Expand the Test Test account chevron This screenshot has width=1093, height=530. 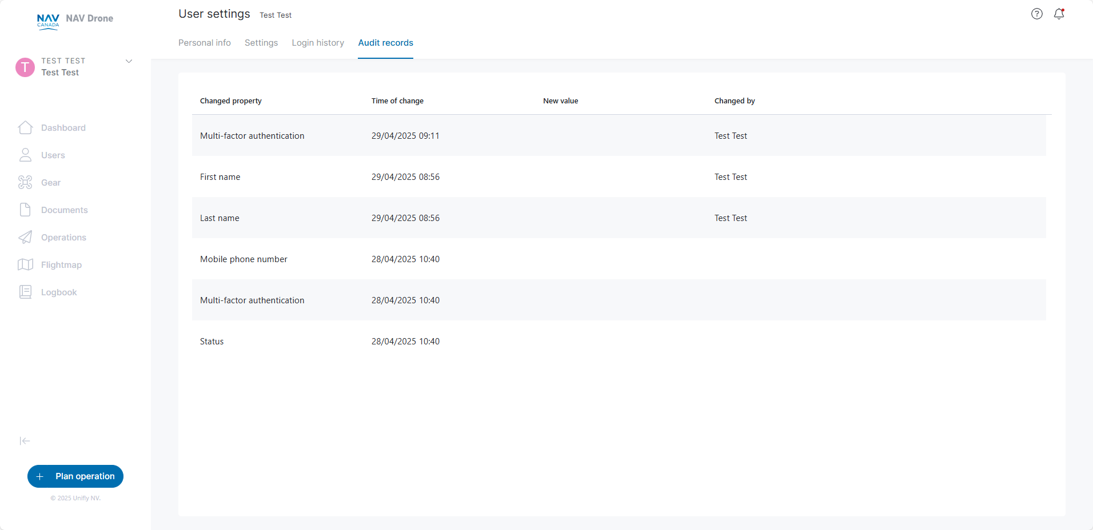pyautogui.click(x=129, y=61)
